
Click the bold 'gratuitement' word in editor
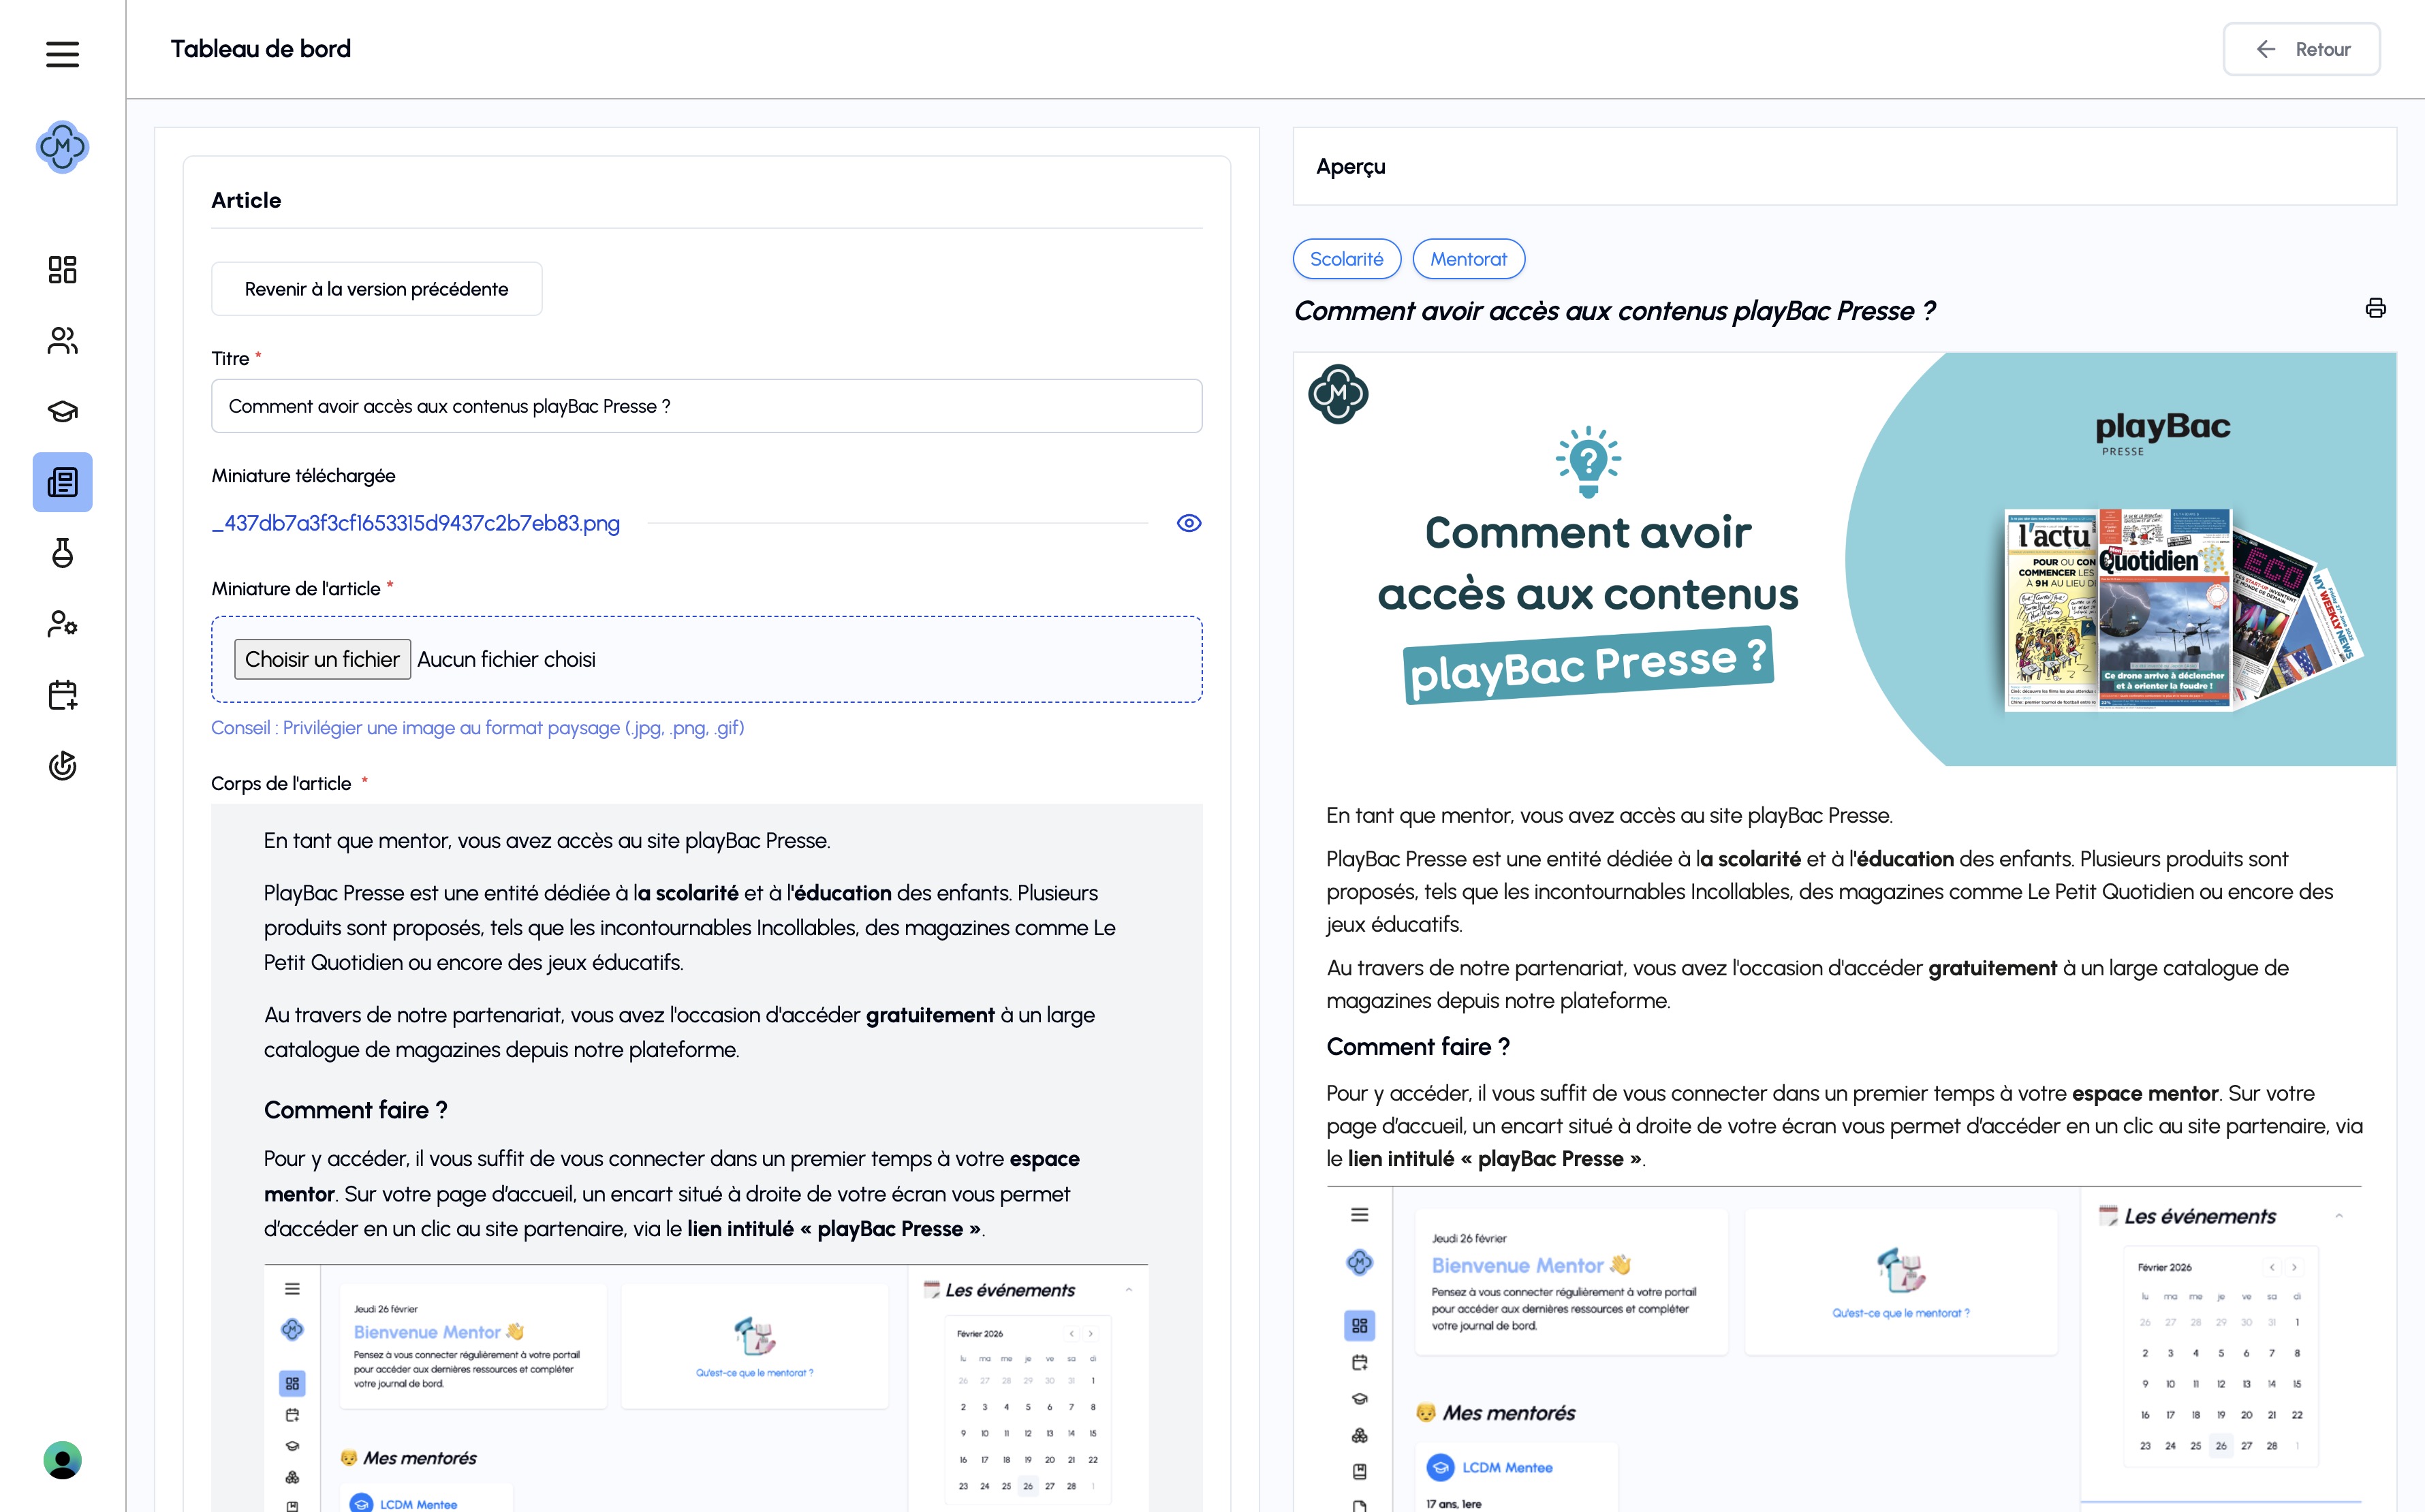(x=930, y=1015)
